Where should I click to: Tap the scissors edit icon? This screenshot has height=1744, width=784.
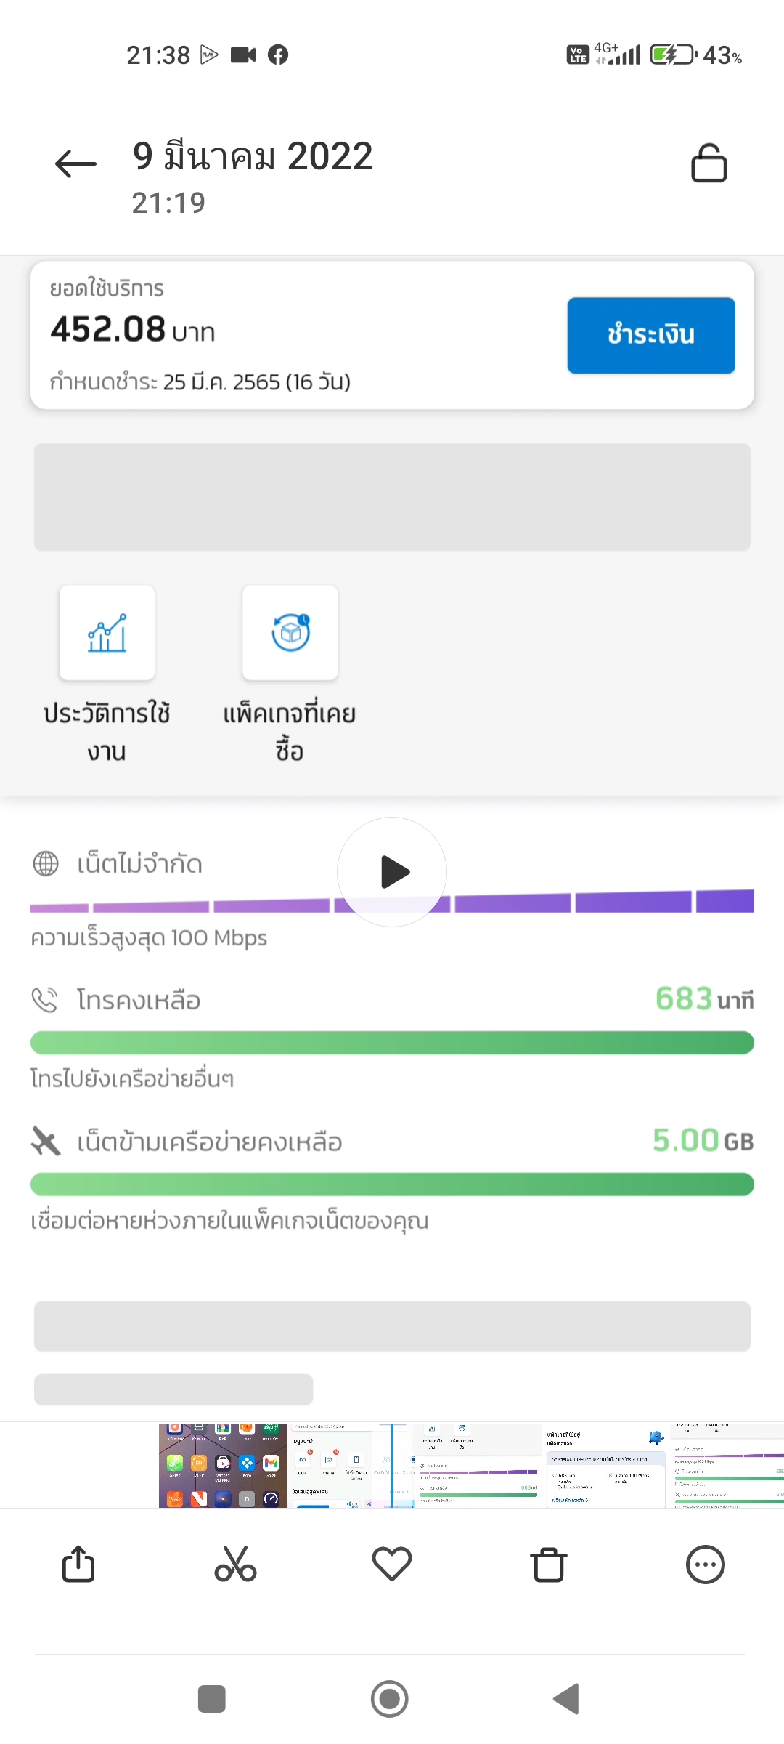click(235, 1565)
